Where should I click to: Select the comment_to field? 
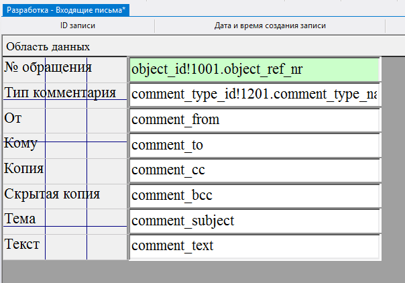pos(254,145)
